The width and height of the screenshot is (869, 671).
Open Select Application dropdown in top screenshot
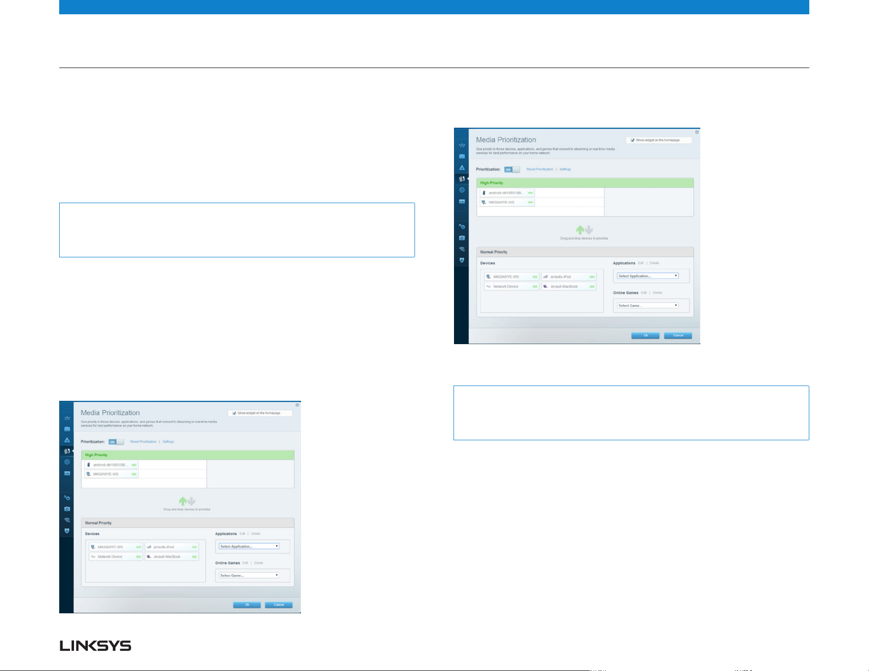pos(647,276)
